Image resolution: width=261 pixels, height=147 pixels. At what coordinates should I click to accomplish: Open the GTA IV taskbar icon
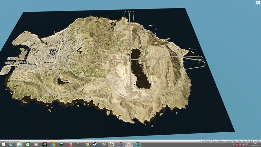pyautogui.click(x=112, y=144)
